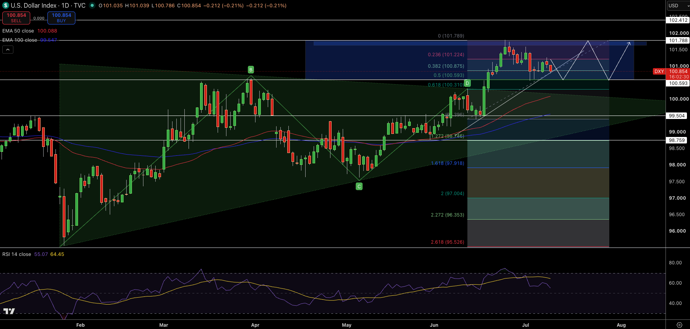690x329 pixels.
Task: Select the U.S. Dollar Index symbol title
Action: coord(34,6)
